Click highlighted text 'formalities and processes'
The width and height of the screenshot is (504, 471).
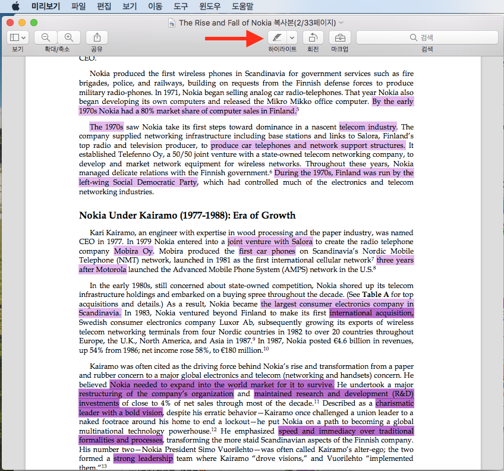[x=121, y=440]
